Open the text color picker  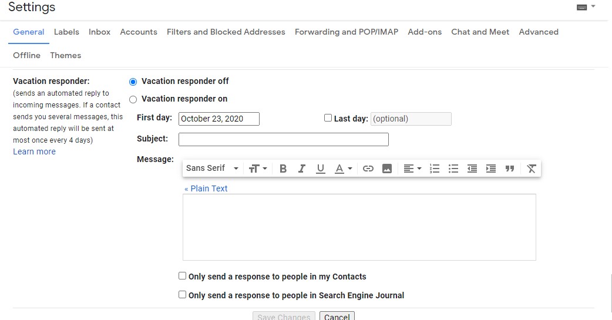point(343,169)
